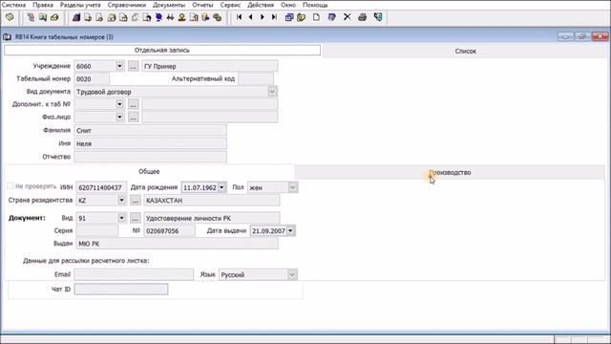
Task: Go to the first record
Action: [240, 17]
